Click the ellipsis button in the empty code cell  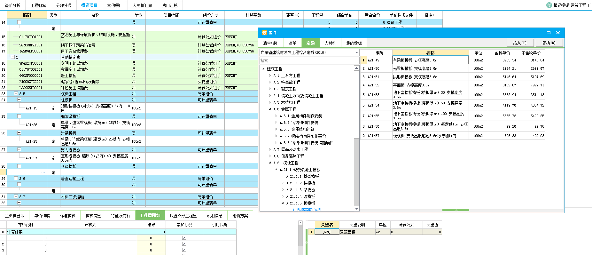(43, 172)
